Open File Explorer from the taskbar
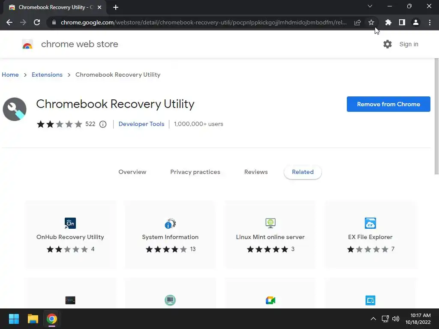The image size is (439, 329). [33, 319]
